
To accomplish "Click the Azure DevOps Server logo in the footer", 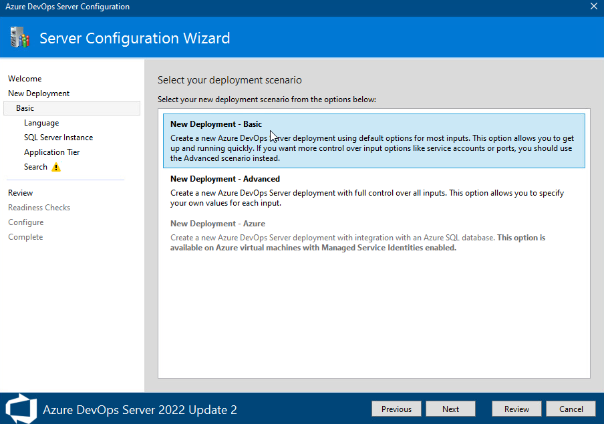I will point(21,408).
